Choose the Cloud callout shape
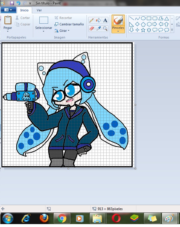This screenshot has width=180, height=227. coord(167,30)
